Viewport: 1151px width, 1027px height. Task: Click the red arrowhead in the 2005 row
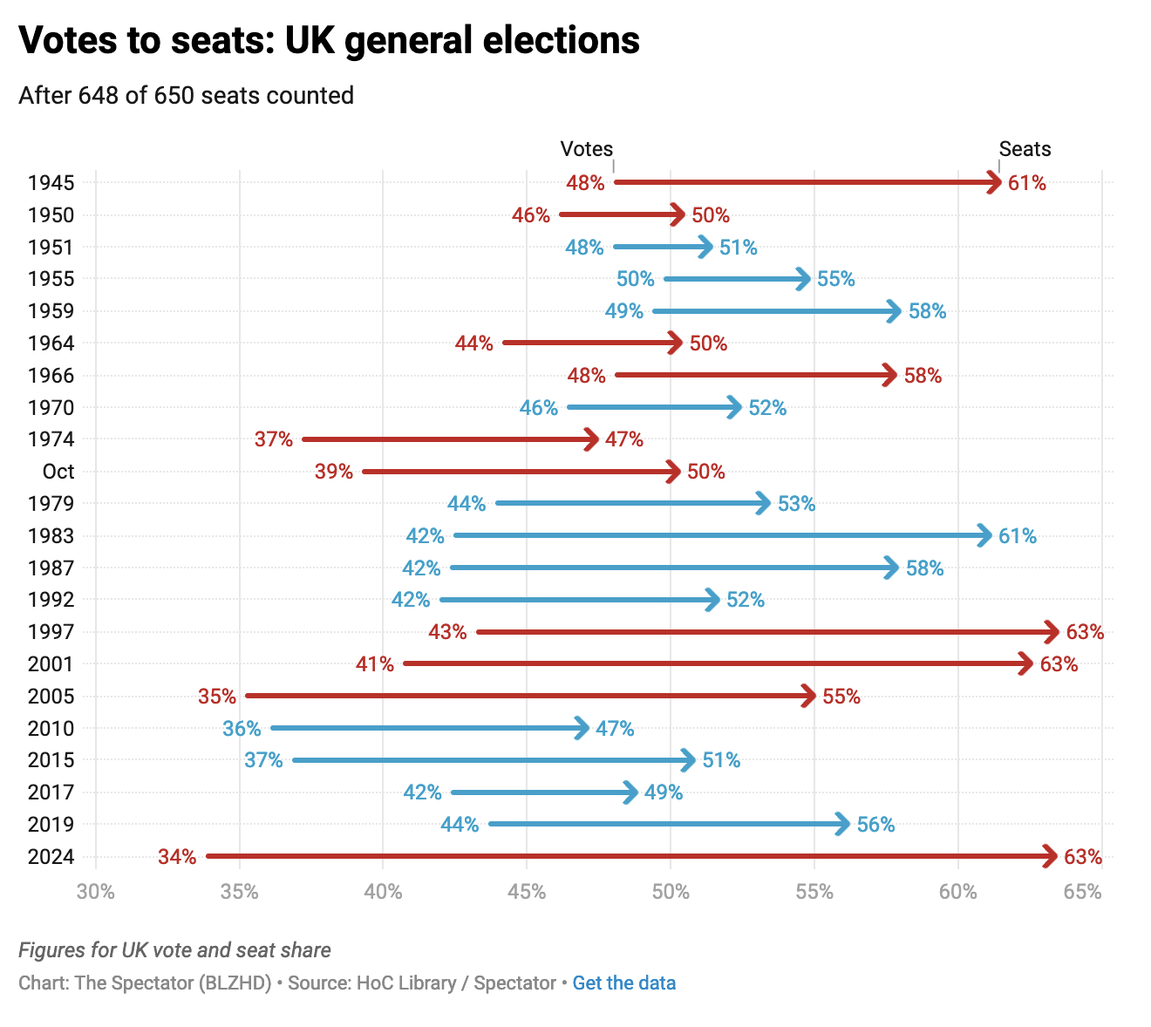point(809,696)
